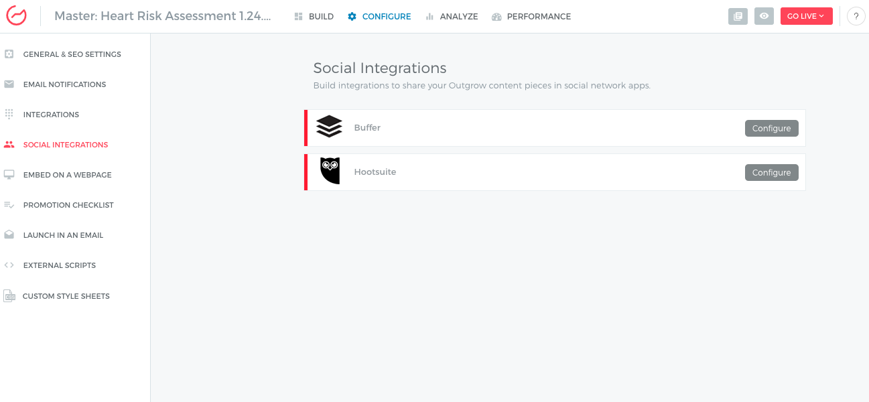This screenshot has height=402, width=869.
Task: Click the Analyze bar chart icon
Action: click(429, 17)
